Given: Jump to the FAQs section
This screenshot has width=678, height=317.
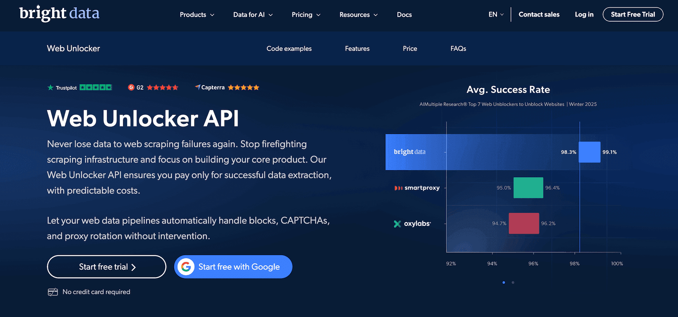Looking at the screenshot, I should pos(458,49).
